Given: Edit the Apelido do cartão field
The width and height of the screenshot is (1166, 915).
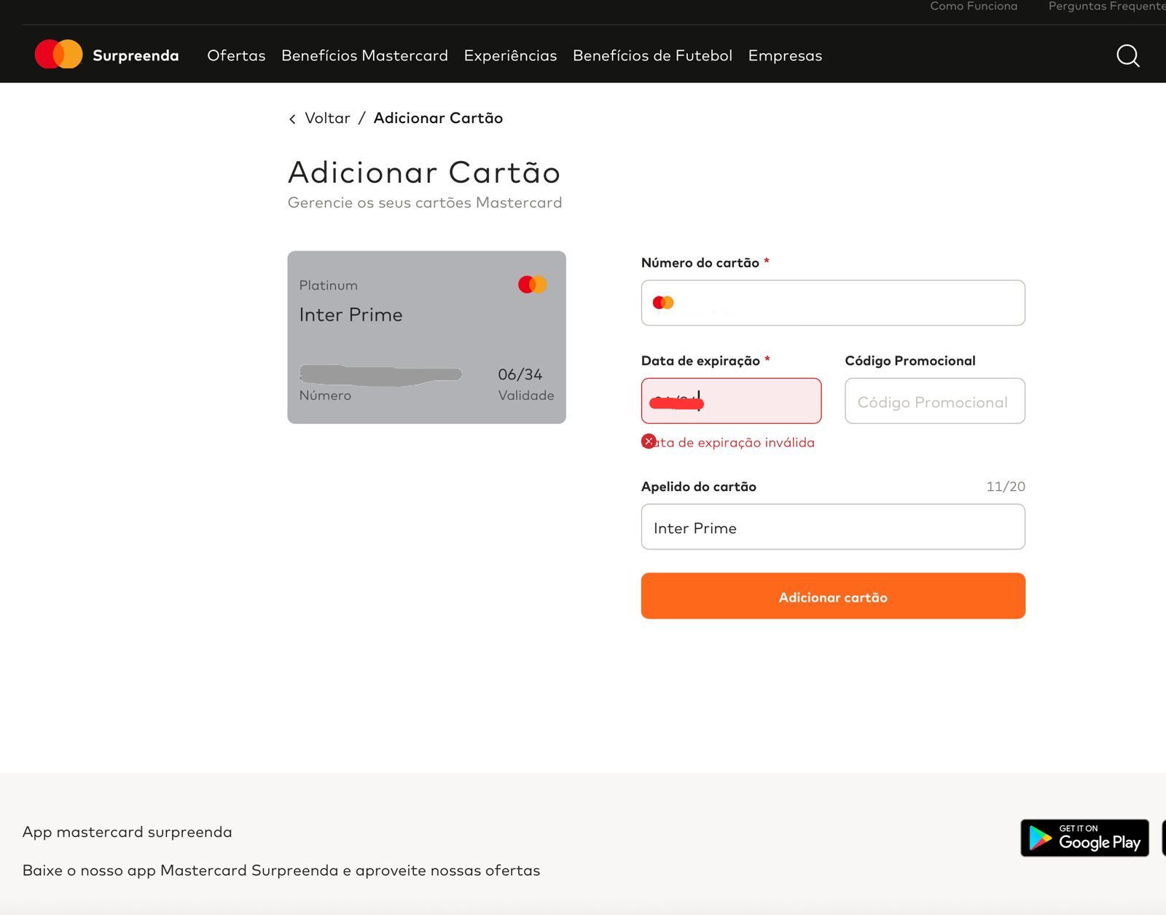Looking at the screenshot, I should tap(832, 527).
